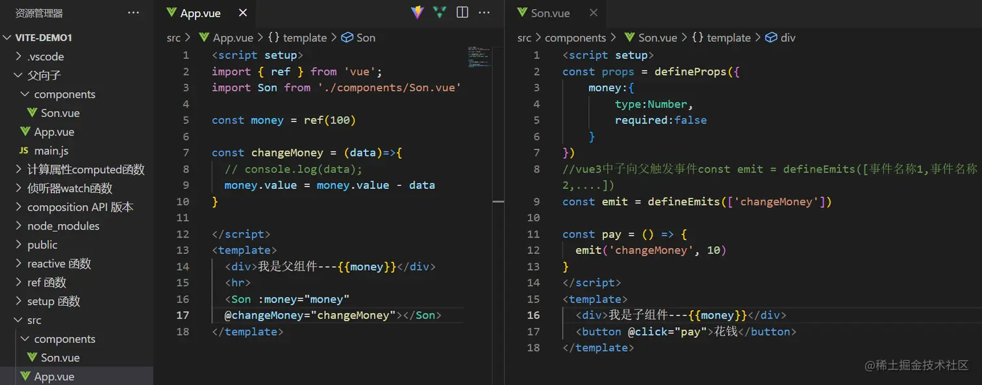Screen dimensions: 982x385
Task: Close the Son.vue editor tab
Action: coord(594,13)
